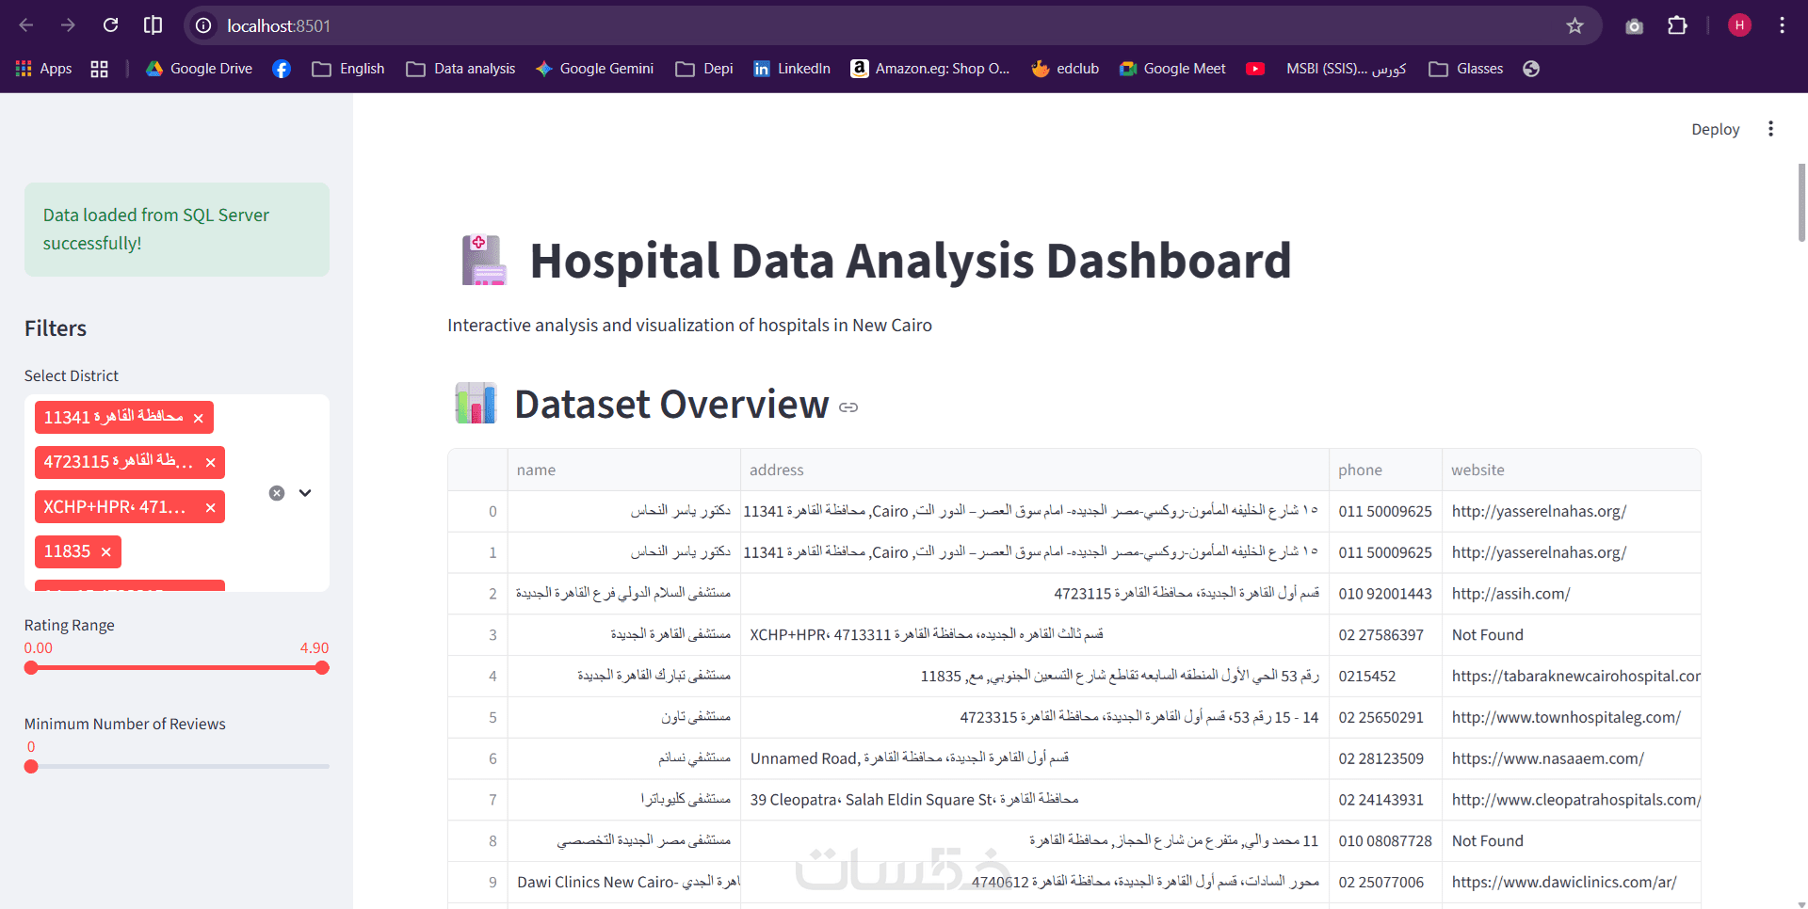1808x909 pixels.
Task: Click the Minimum Number of Reviews slider handle
Action: [31, 767]
